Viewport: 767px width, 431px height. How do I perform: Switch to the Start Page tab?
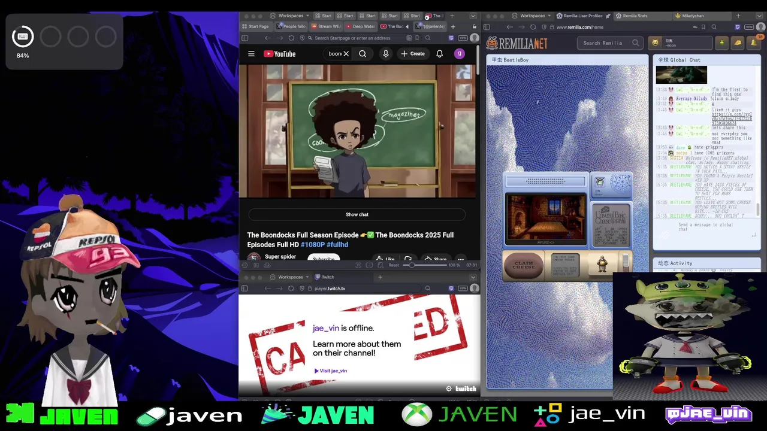point(256,26)
